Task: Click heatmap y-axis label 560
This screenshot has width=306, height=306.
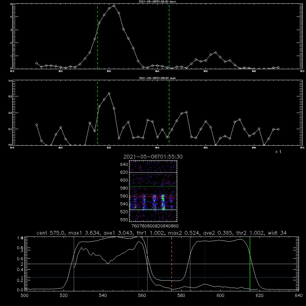Action: coord(124,196)
